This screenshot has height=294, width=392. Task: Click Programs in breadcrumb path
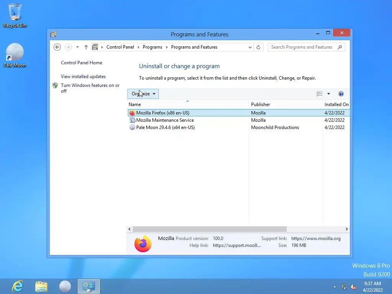click(x=152, y=47)
